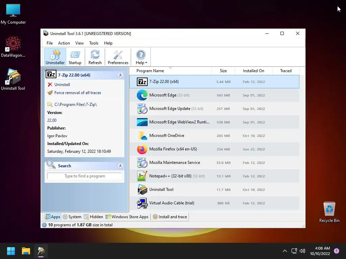Maximize the Uninstall Tool window
The height and width of the screenshot is (259, 346).
pyautogui.click(x=282, y=33)
